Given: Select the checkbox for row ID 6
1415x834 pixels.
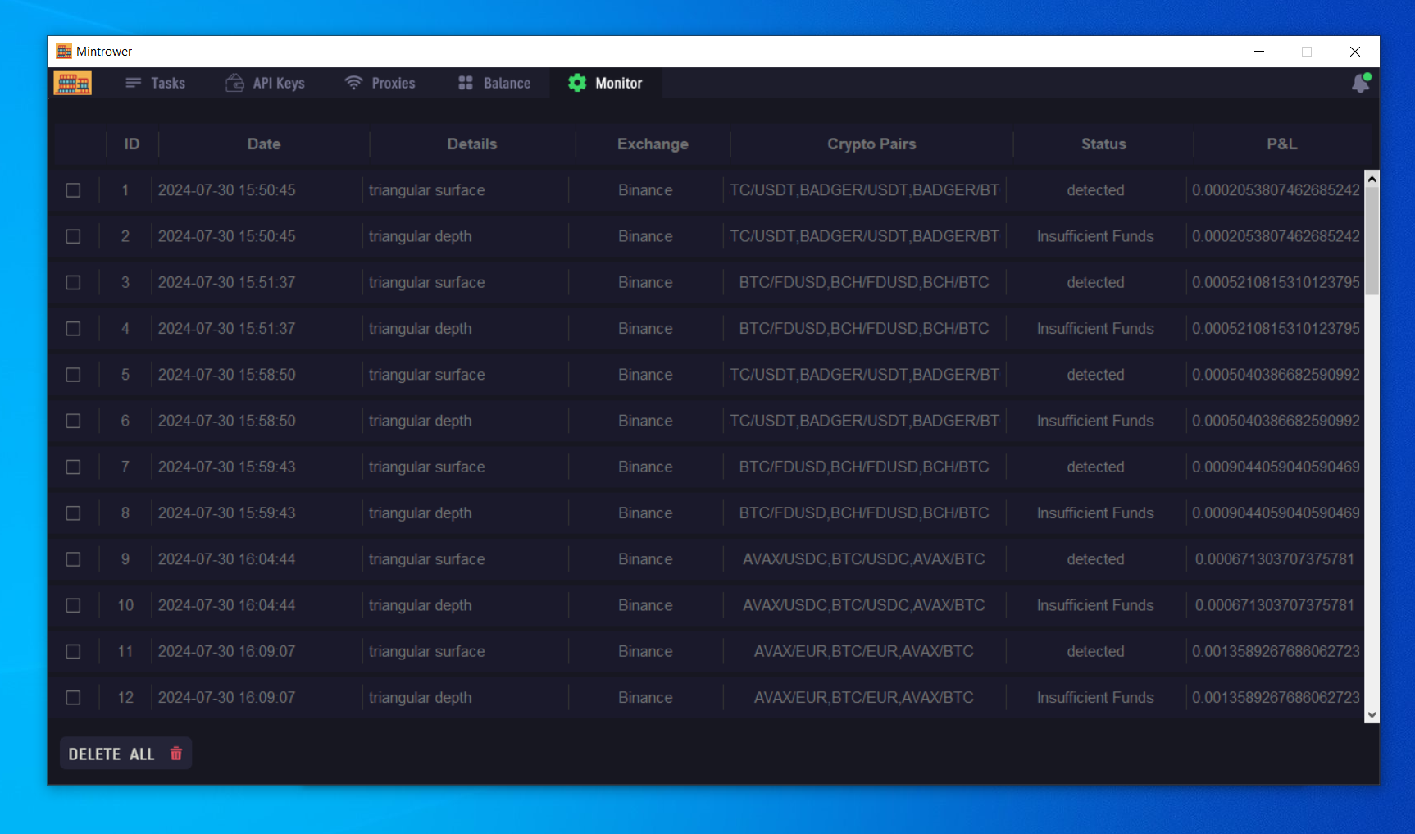Looking at the screenshot, I should click(74, 421).
